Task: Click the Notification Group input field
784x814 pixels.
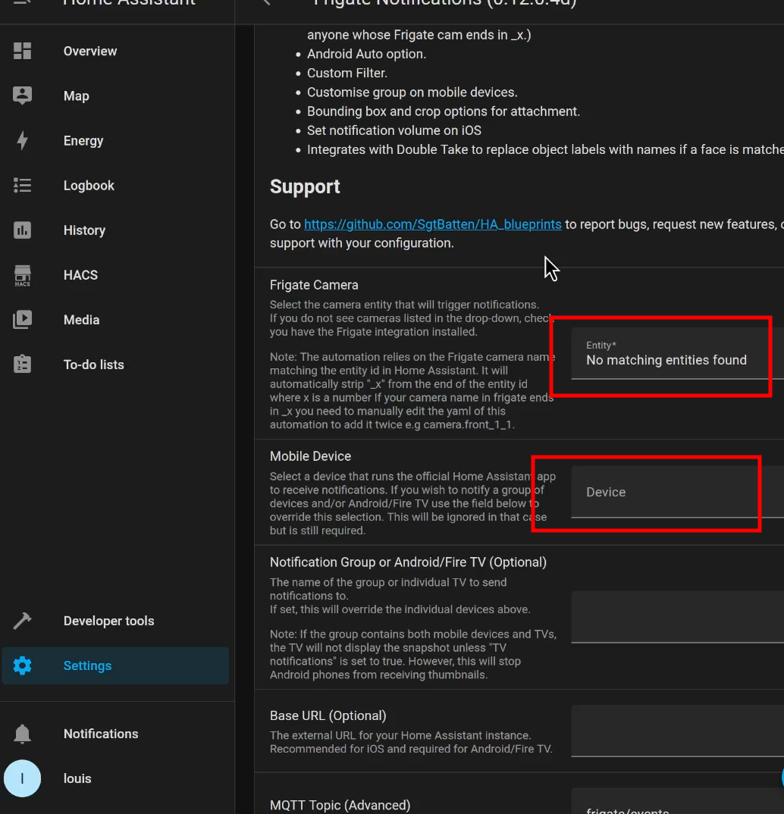Action: click(678, 617)
